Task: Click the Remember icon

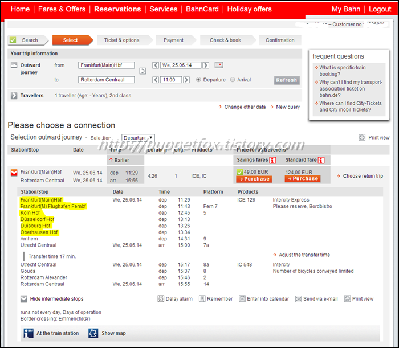Action: [x=202, y=298]
